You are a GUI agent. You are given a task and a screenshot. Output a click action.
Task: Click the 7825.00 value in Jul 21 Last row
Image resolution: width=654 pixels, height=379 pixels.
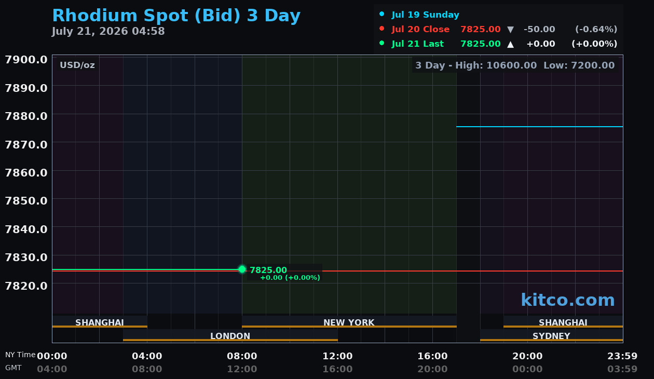click(481, 44)
